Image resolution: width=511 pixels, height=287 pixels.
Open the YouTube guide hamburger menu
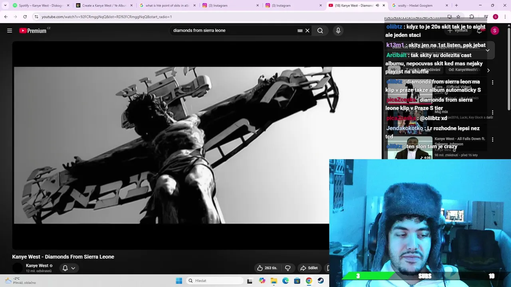(x=10, y=30)
